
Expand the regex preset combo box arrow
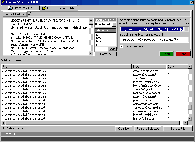click(x=186, y=29)
